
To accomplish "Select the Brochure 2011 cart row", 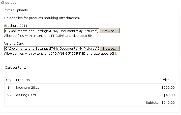I will [90, 88].
